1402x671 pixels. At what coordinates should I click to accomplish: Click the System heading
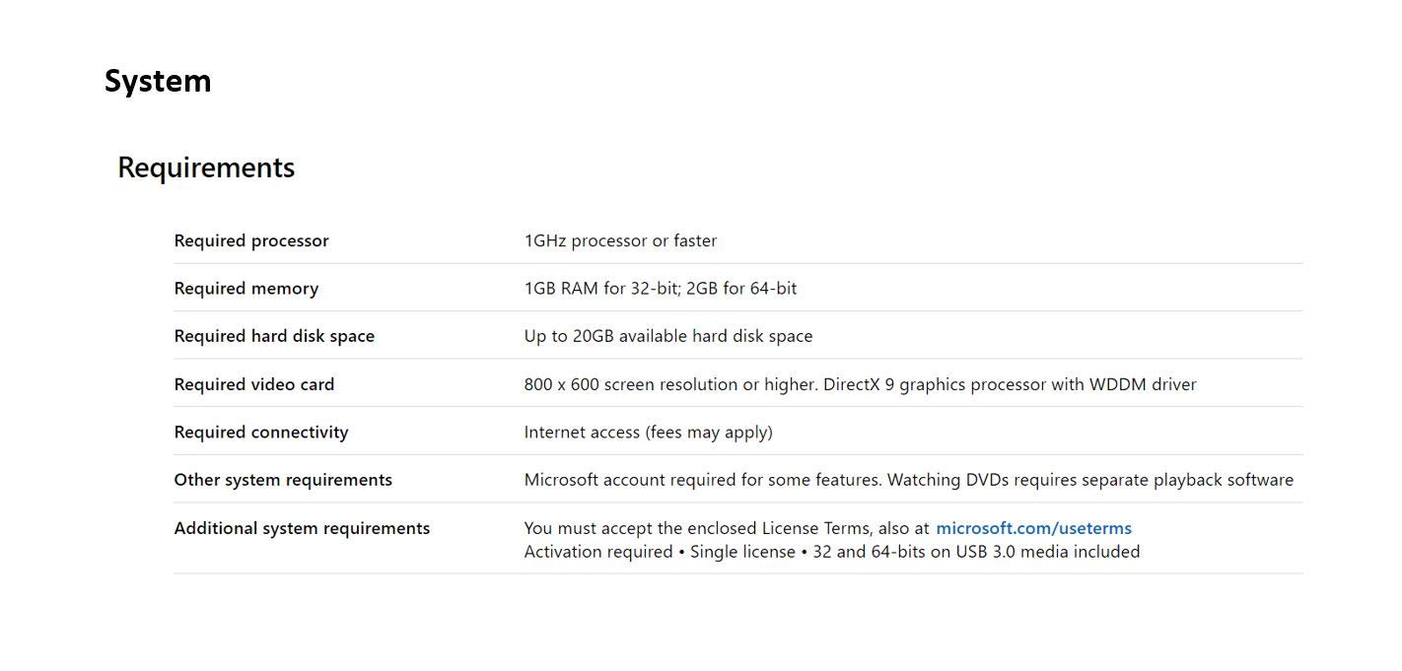(x=158, y=81)
